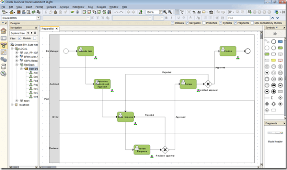Expand the test1 database node
The height and width of the screenshot is (170, 287).
pos(17,101)
